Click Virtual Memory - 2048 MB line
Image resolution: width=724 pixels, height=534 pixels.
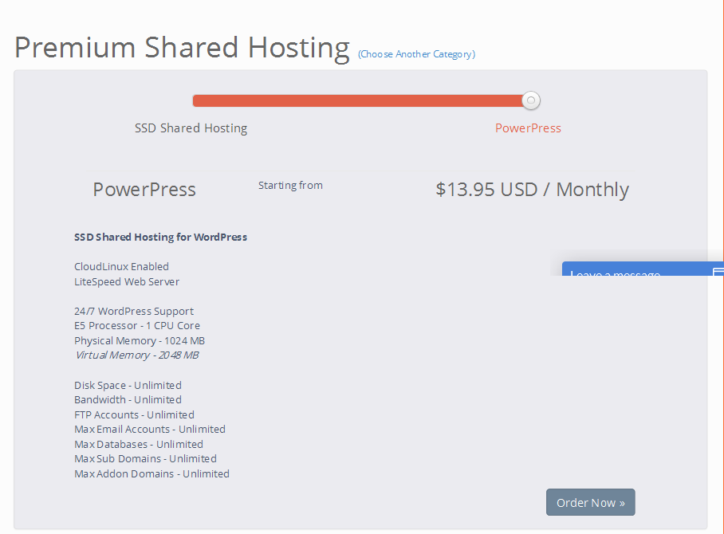137,355
